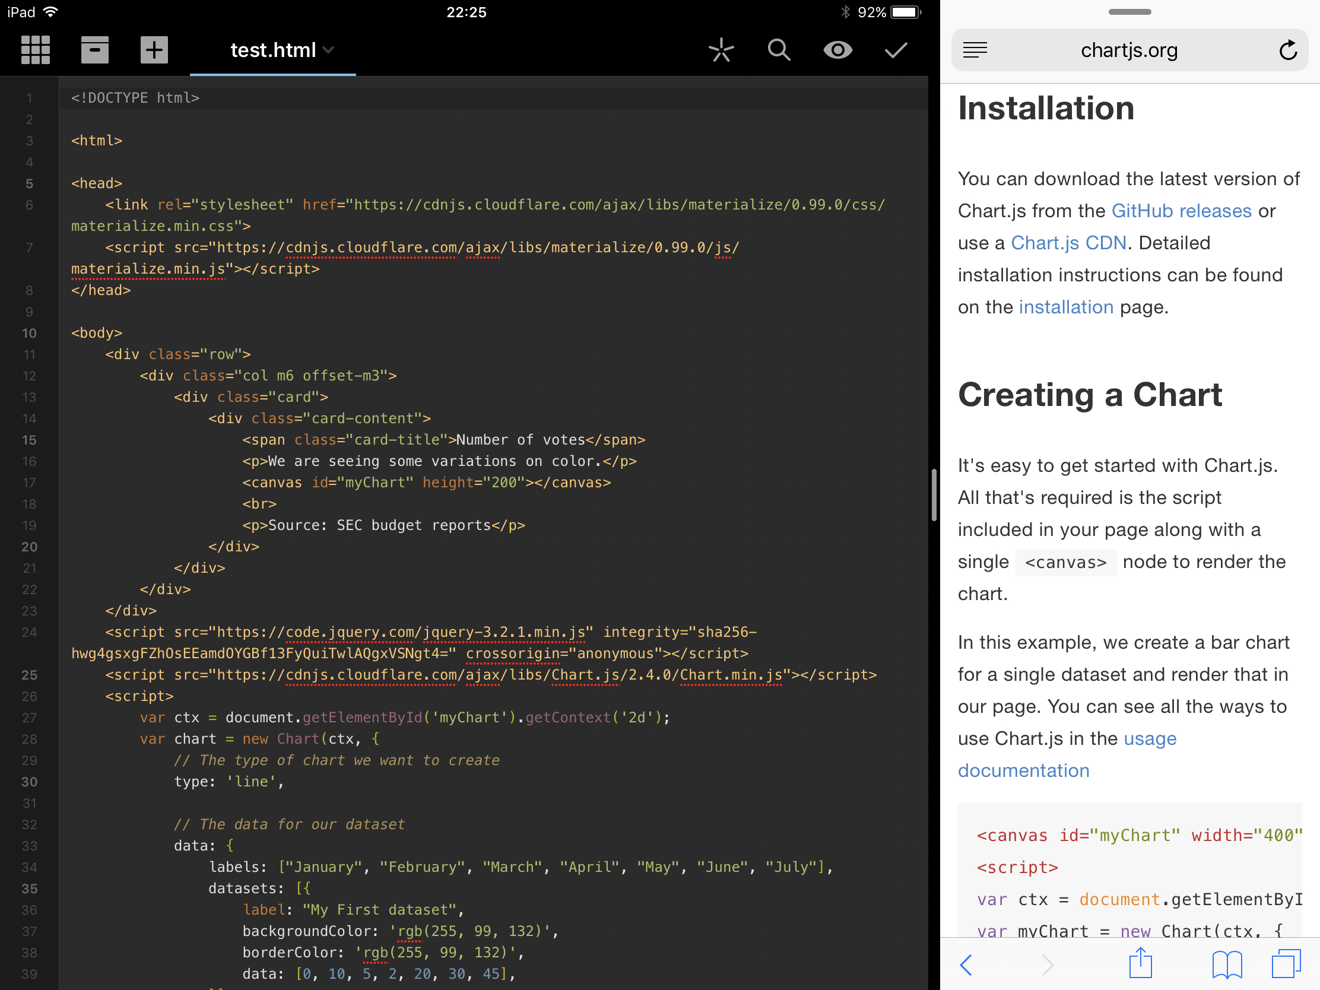
Task: Tap the "My First dataset" label string
Action: click(x=379, y=910)
